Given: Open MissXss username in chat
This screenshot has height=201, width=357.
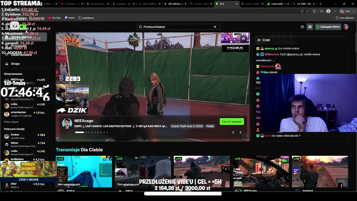Looking at the screenshot, I should tap(271, 54).
